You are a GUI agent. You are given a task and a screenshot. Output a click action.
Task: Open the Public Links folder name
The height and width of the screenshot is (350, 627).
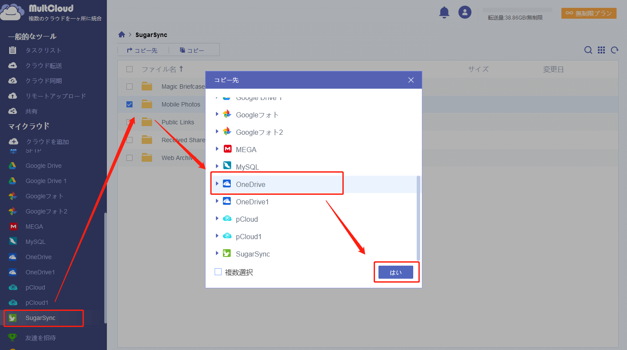click(178, 122)
